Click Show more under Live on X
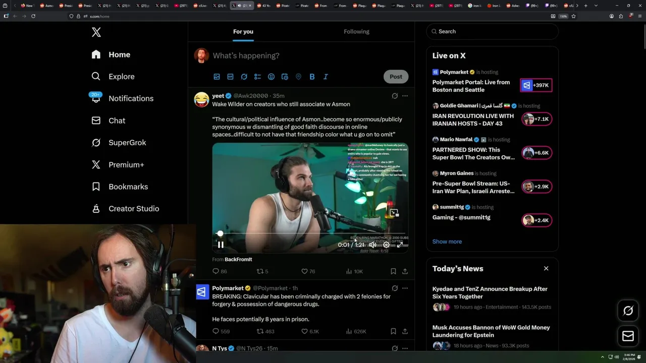 [x=447, y=241]
